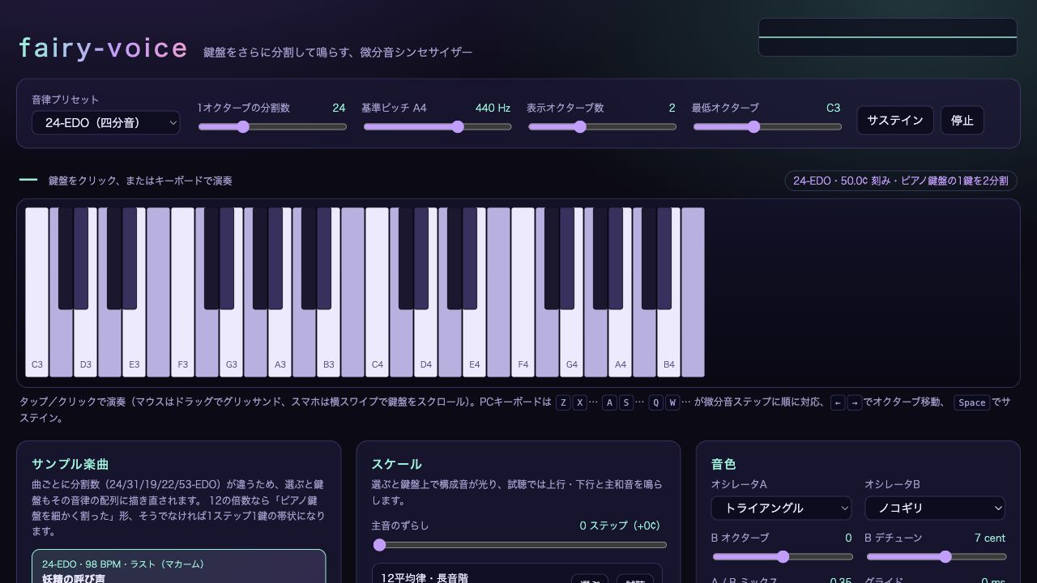
Task: Click the left arrow key hint
Action: 838,402
